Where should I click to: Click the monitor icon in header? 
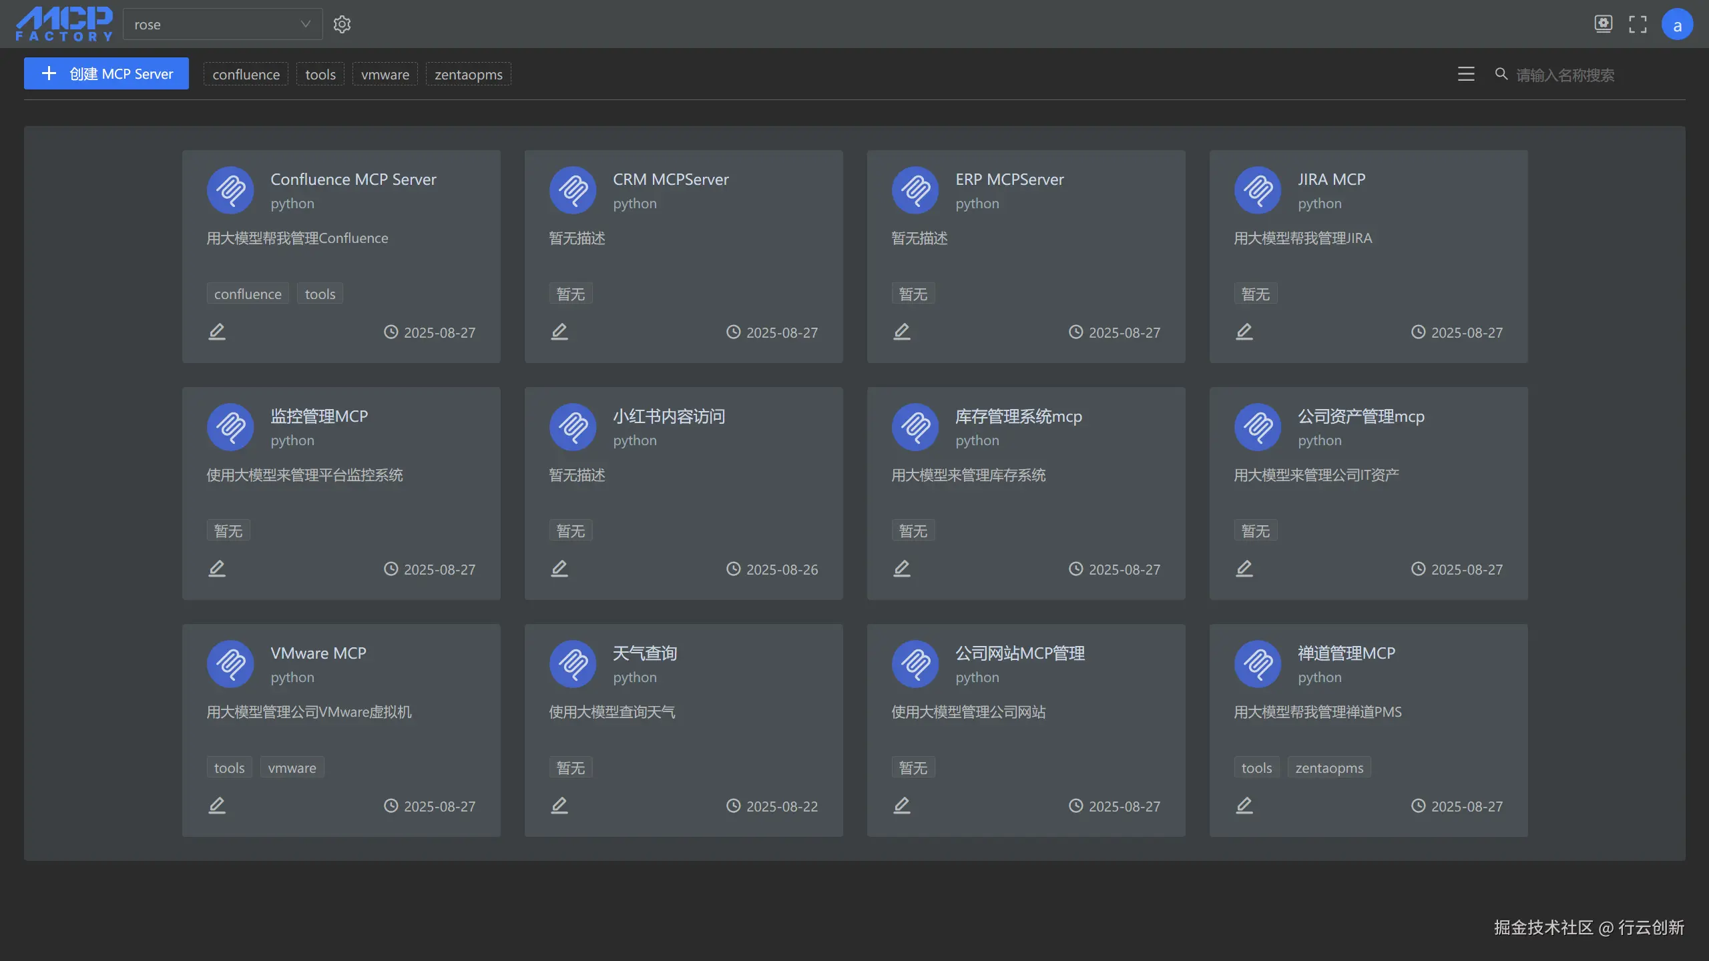tap(1603, 25)
